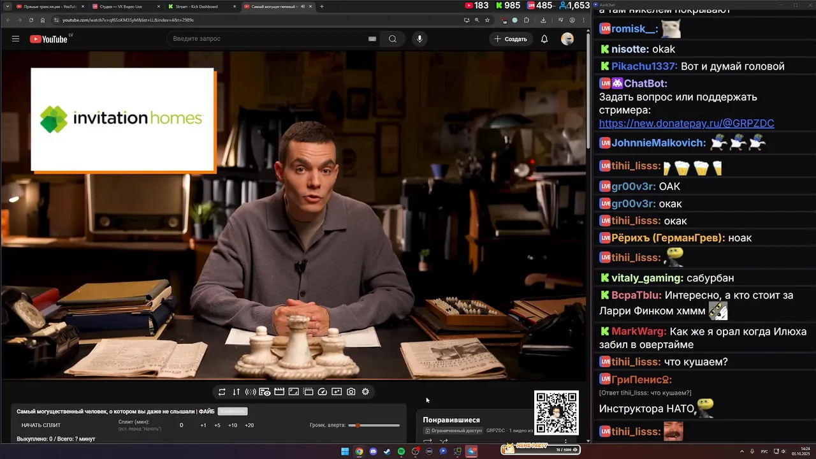816x459 pixels.
Task: Open Steam from the taskbar
Action: [x=387, y=451]
